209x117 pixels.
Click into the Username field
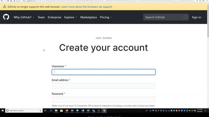click(104, 72)
